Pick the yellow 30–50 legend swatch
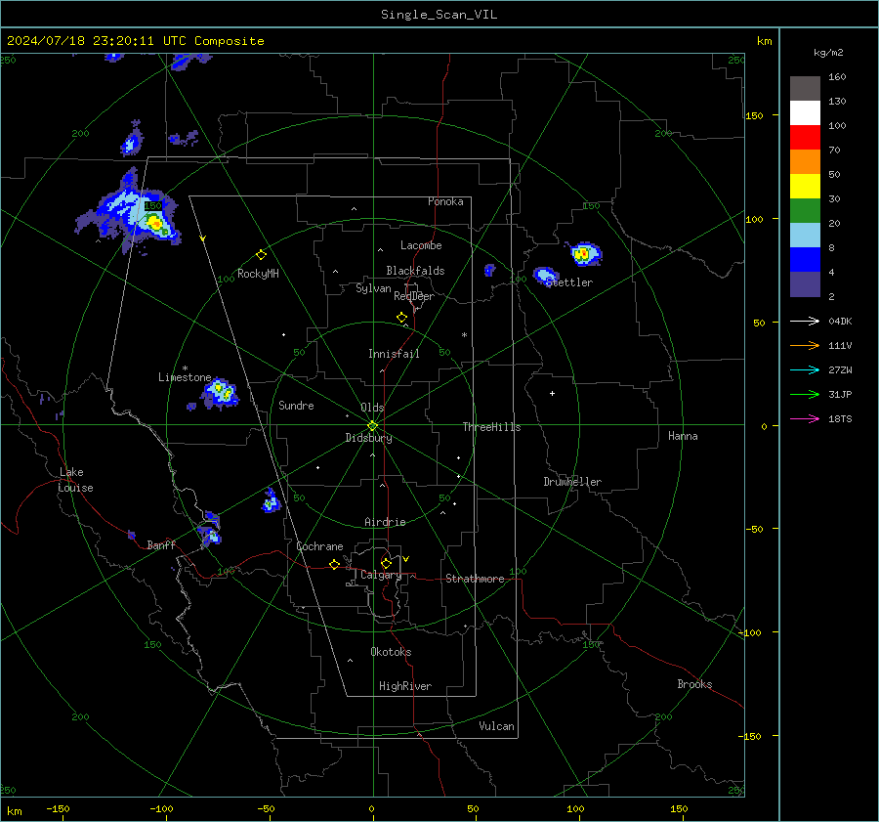879x822 pixels. point(805,187)
